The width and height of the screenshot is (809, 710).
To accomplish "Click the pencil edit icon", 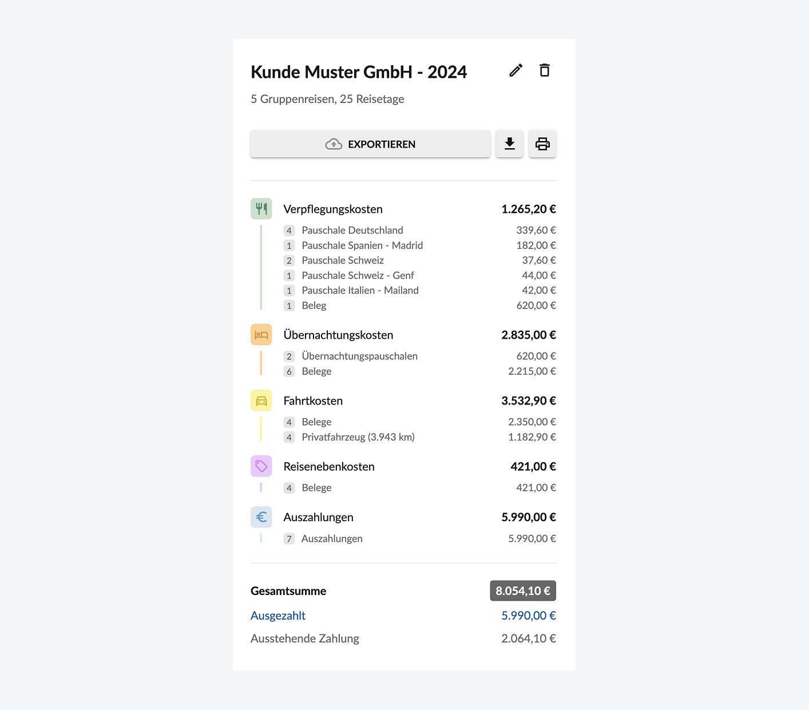I will [515, 70].
